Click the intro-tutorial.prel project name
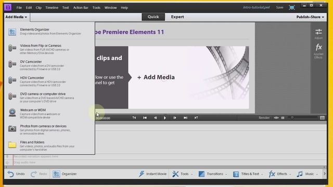 coord(257,7)
